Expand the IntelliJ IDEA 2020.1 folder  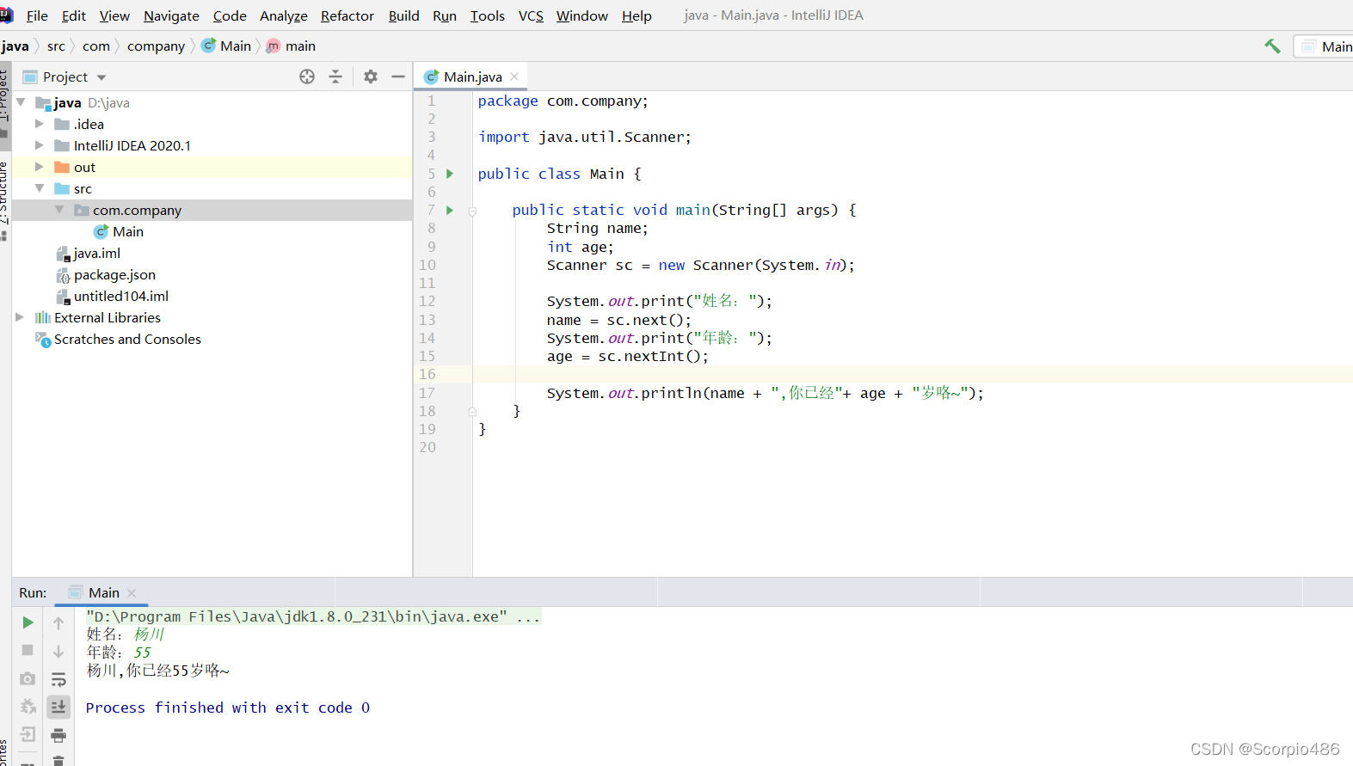coord(40,145)
